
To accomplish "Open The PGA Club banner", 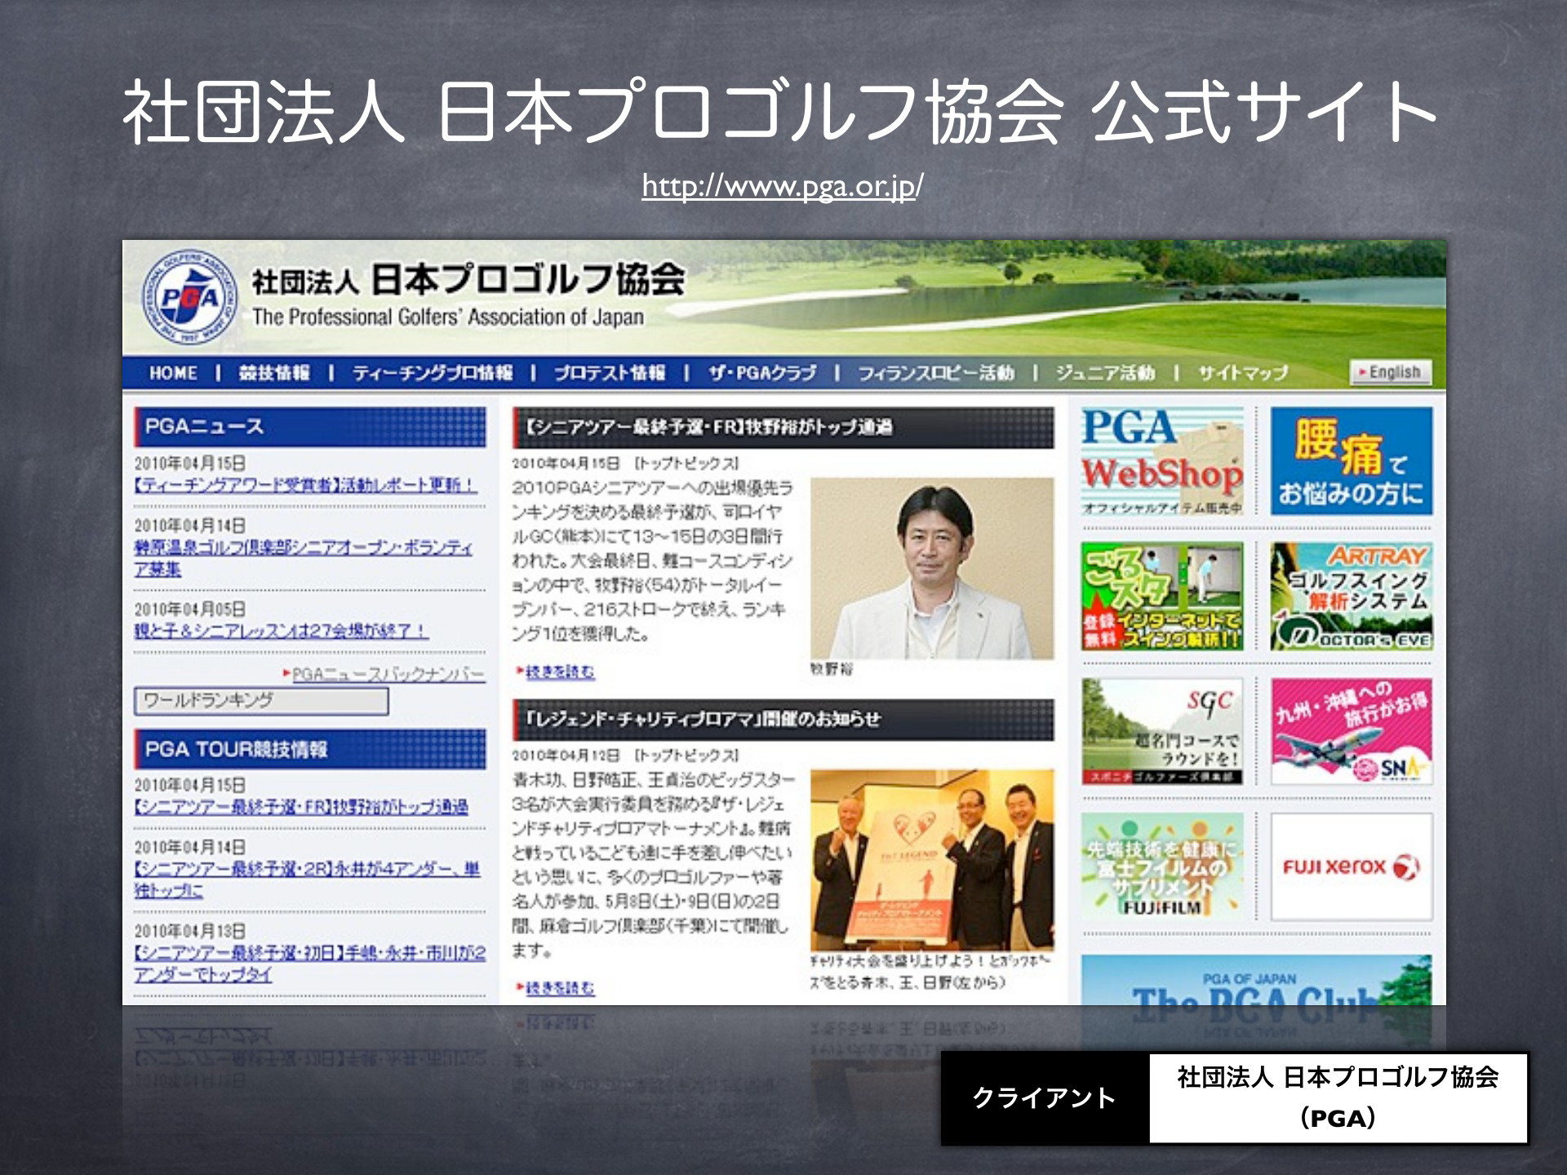I will pos(1257,981).
